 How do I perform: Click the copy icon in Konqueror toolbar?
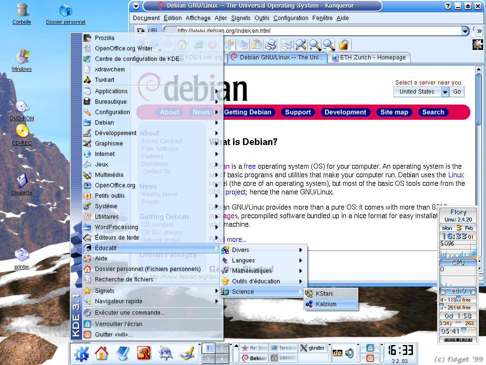(243, 45)
